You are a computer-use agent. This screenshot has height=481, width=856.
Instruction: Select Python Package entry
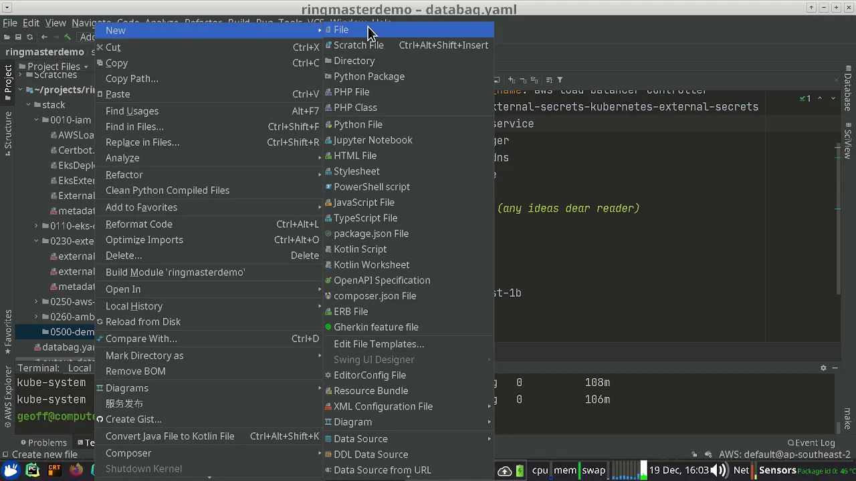tap(409, 76)
